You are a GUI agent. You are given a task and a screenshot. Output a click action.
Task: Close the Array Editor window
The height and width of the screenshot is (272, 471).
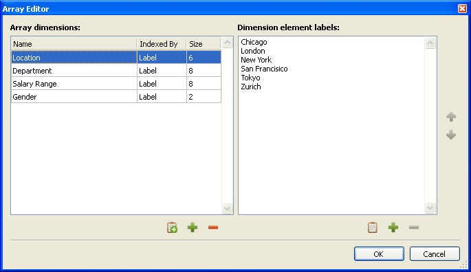tap(462, 9)
